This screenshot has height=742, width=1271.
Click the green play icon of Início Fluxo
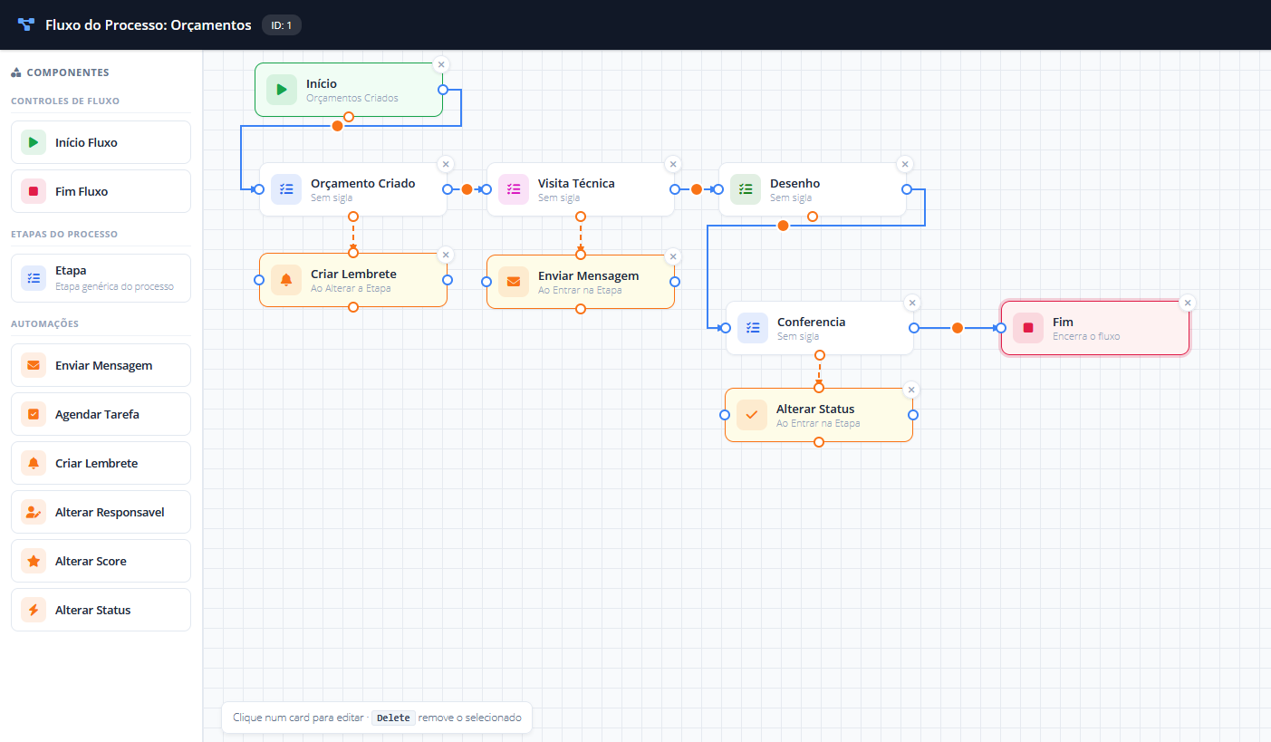click(34, 142)
